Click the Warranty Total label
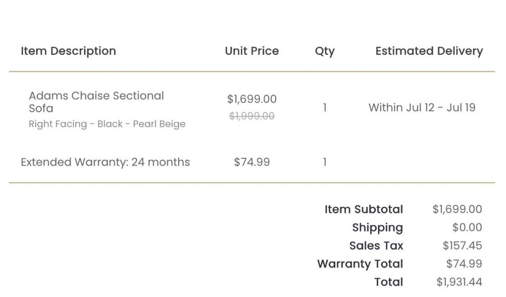This screenshot has height=297, width=506. point(360,264)
